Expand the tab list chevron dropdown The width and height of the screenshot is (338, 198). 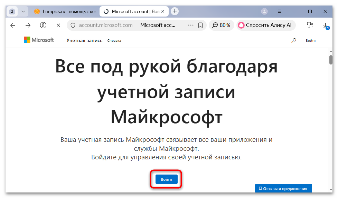(x=23, y=11)
